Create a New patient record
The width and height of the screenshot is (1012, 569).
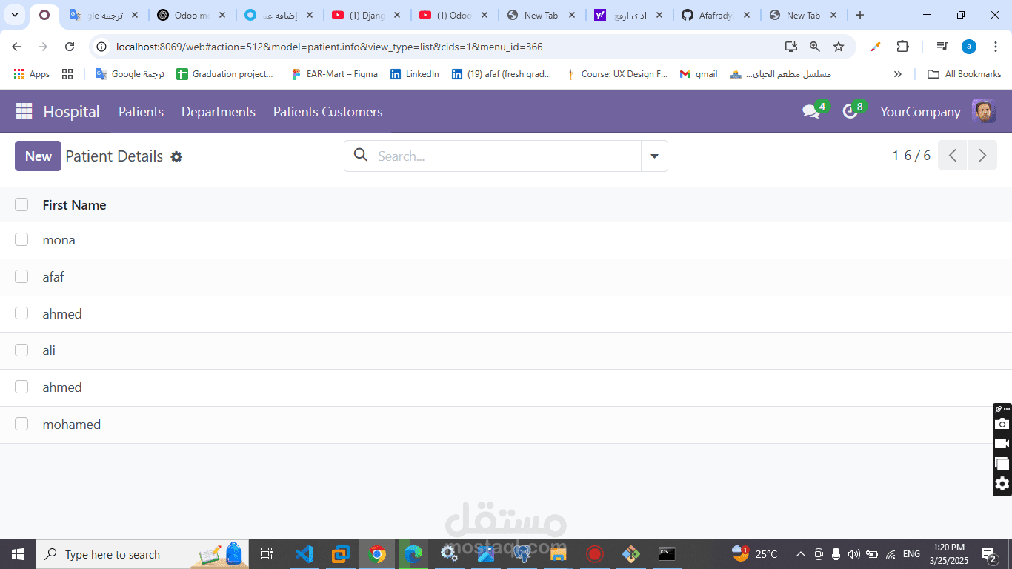(38, 156)
